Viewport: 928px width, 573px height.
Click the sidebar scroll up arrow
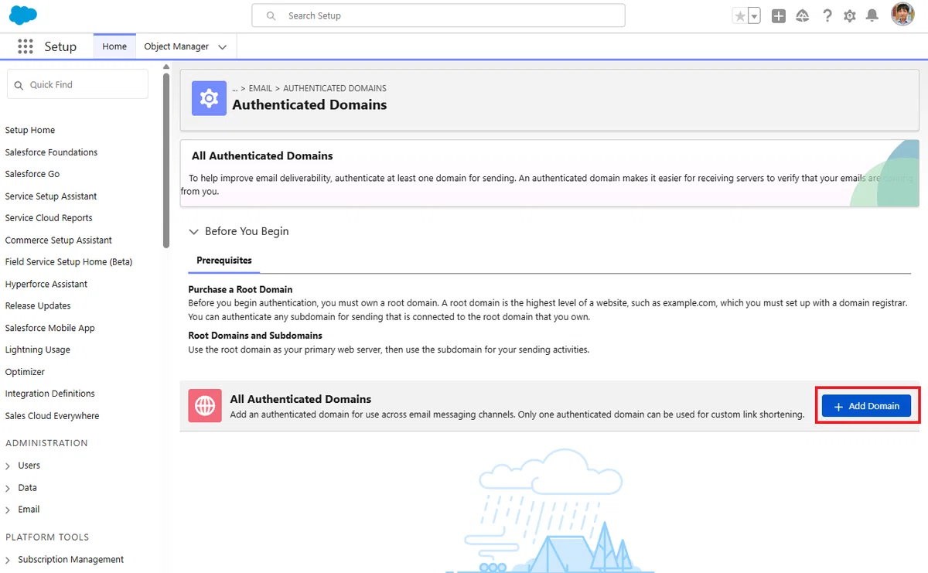click(x=166, y=67)
